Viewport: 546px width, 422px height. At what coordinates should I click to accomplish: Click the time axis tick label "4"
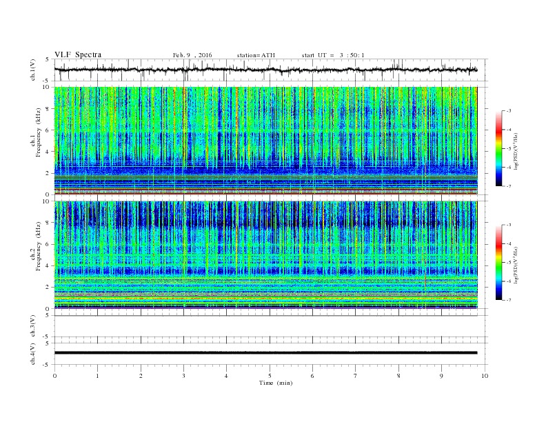pyautogui.click(x=227, y=376)
